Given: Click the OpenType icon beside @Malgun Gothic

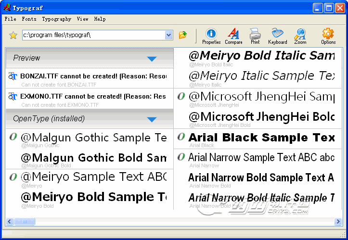Looking at the screenshot, I should coord(13,137).
